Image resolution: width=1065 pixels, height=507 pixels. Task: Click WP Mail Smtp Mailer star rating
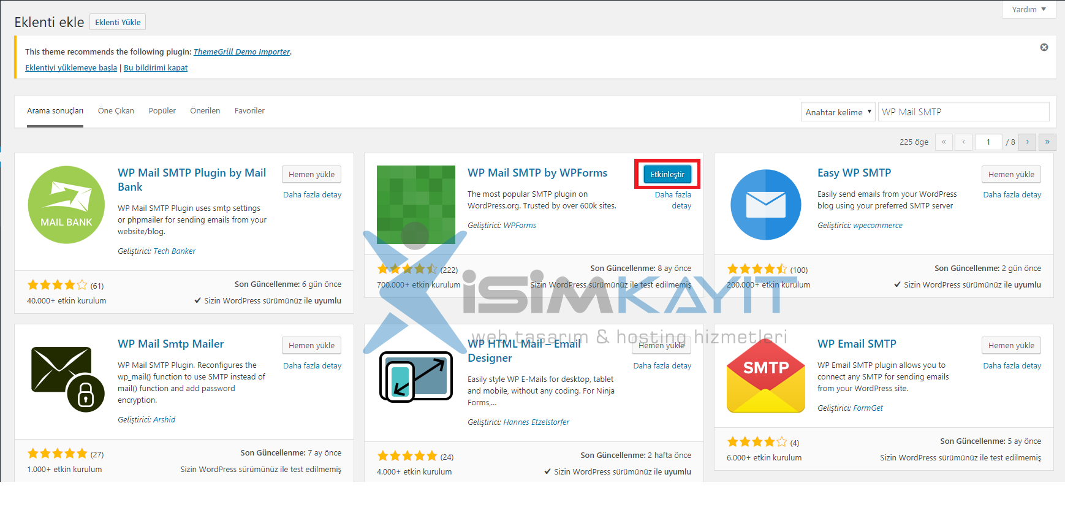pyautogui.click(x=58, y=454)
